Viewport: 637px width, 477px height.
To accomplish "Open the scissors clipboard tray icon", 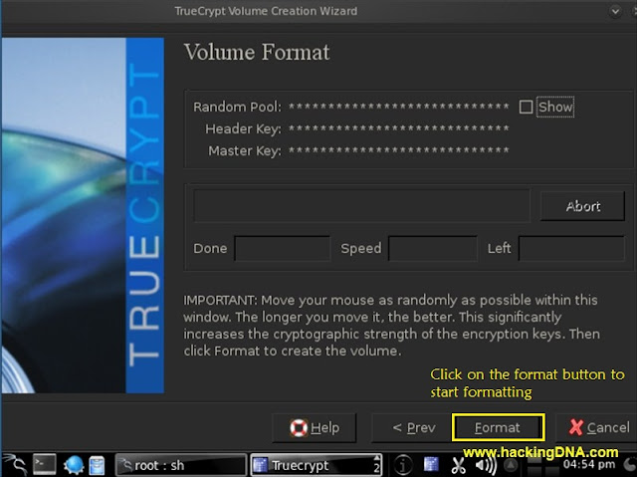I will [458, 466].
